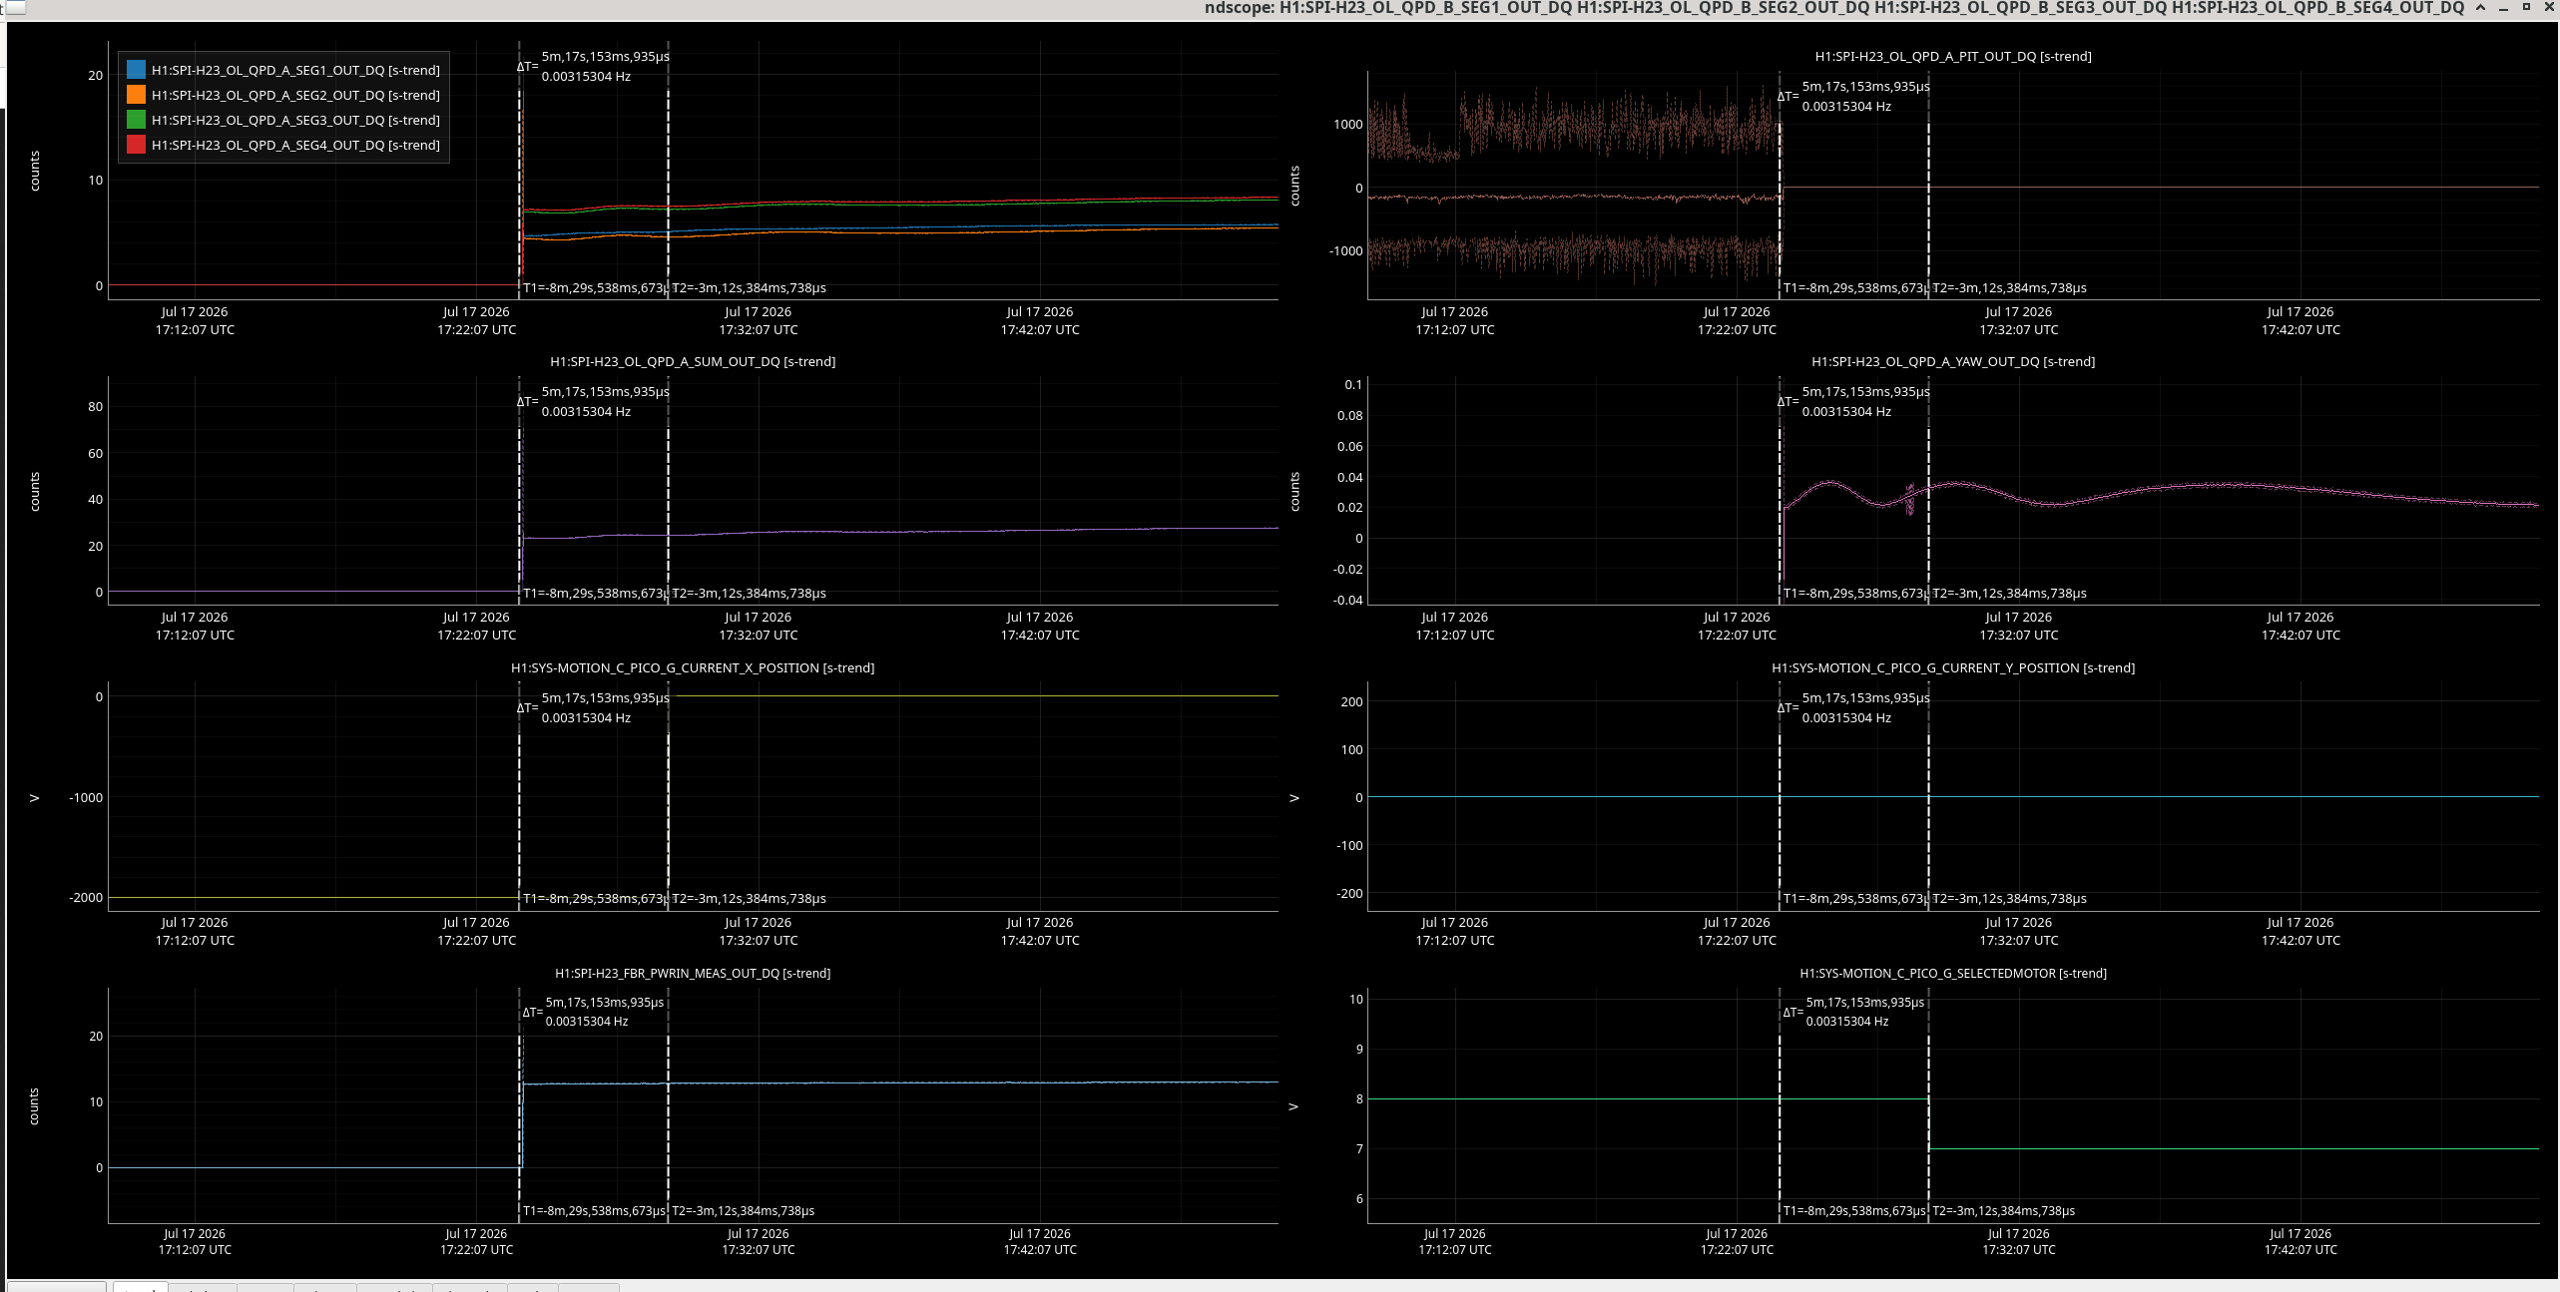This screenshot has width=2560, height=1292.
Task: Click the PICO_G_CURRENT_X_POSITION plot title
Action: pos(693,668)
